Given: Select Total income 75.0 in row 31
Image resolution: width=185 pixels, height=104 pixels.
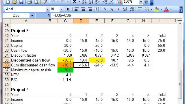Looking at the screenshot, I should coord(159,40).
